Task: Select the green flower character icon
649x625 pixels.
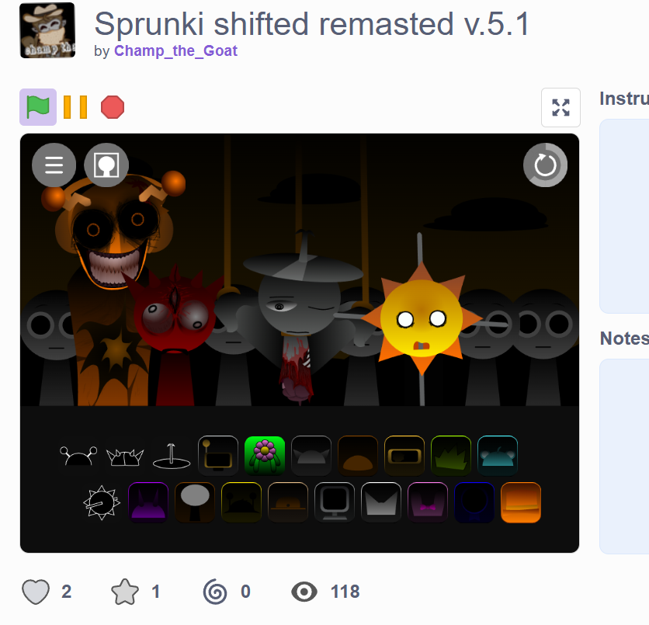Action: (x=265, y=455)
